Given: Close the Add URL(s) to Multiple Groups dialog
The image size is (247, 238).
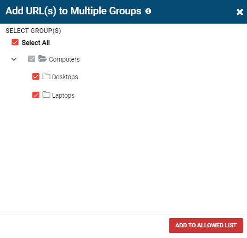Looking at the screenshot, I should [x=240, y=12].
